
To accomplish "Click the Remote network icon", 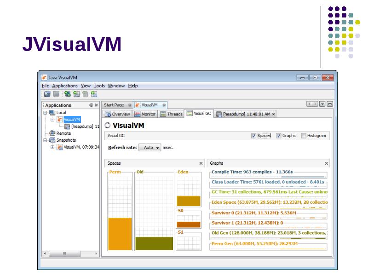I will pos(52,133).
